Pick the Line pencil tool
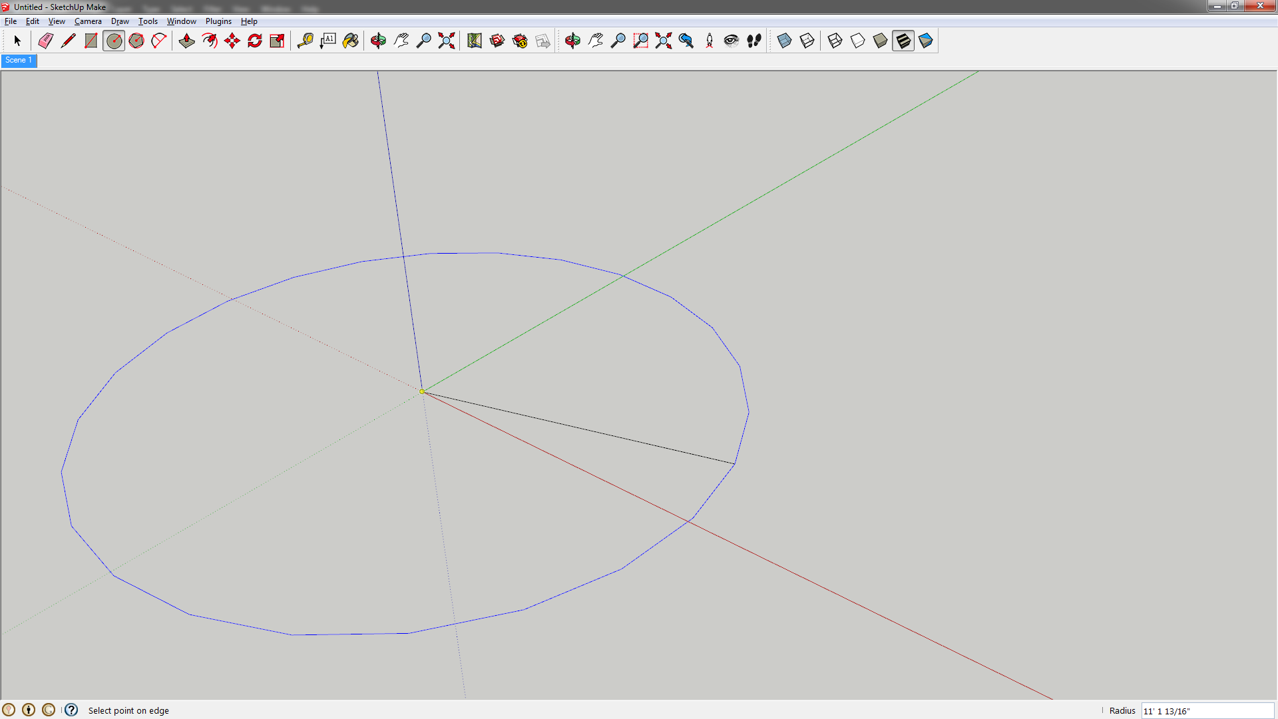 click(68, 41)
